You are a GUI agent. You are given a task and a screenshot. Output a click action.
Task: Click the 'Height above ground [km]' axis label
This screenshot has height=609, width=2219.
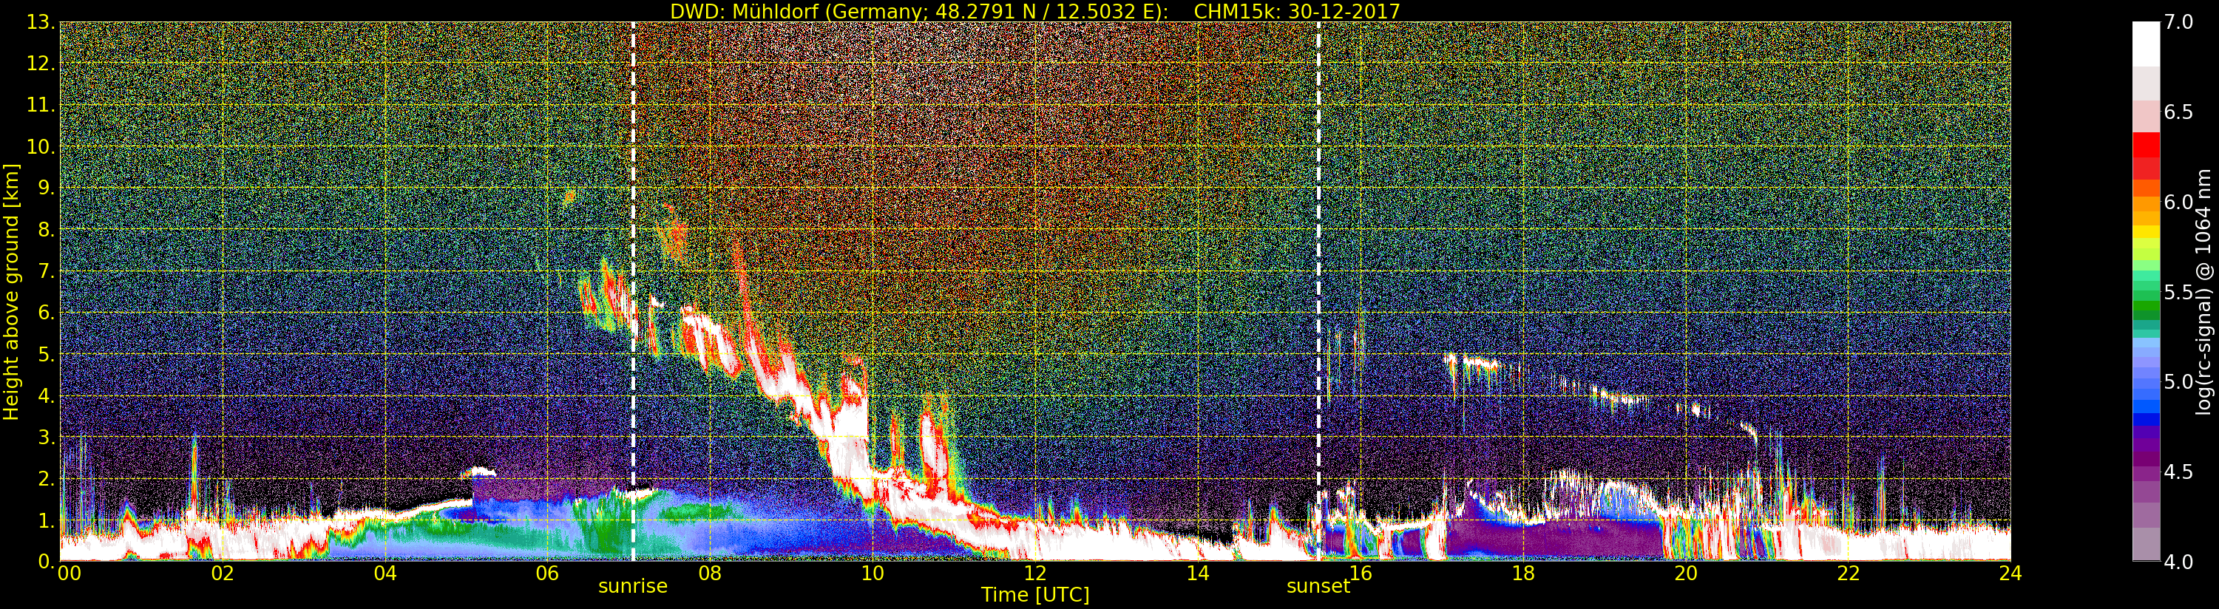pyautogui.click(x=11, y=292)
